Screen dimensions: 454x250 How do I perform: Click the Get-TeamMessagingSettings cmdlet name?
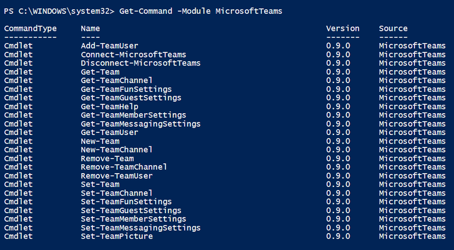tap(141, 124)
